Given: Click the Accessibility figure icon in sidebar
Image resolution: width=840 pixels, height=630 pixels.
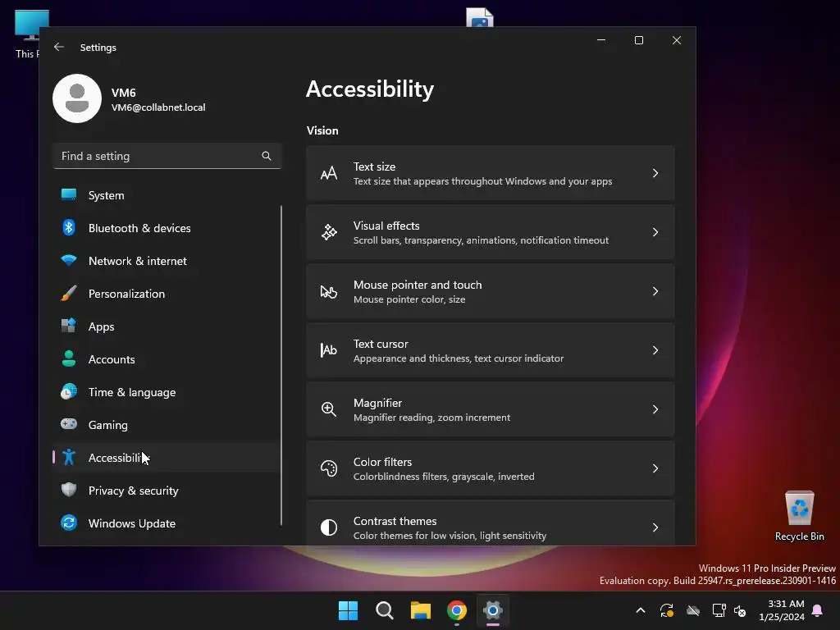Looking at the screenshot, I should click(69, 457).
